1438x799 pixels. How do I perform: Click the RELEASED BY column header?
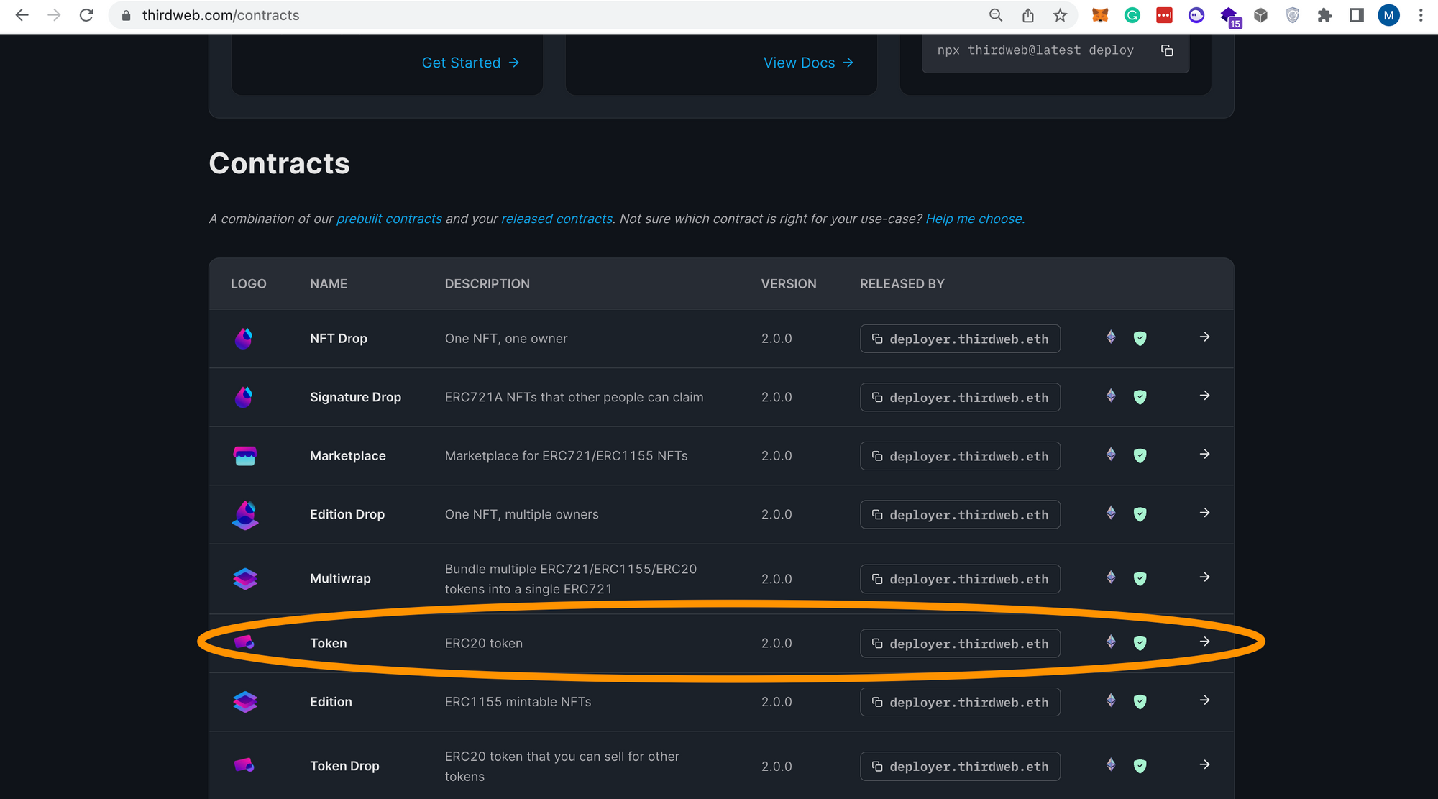902,284
